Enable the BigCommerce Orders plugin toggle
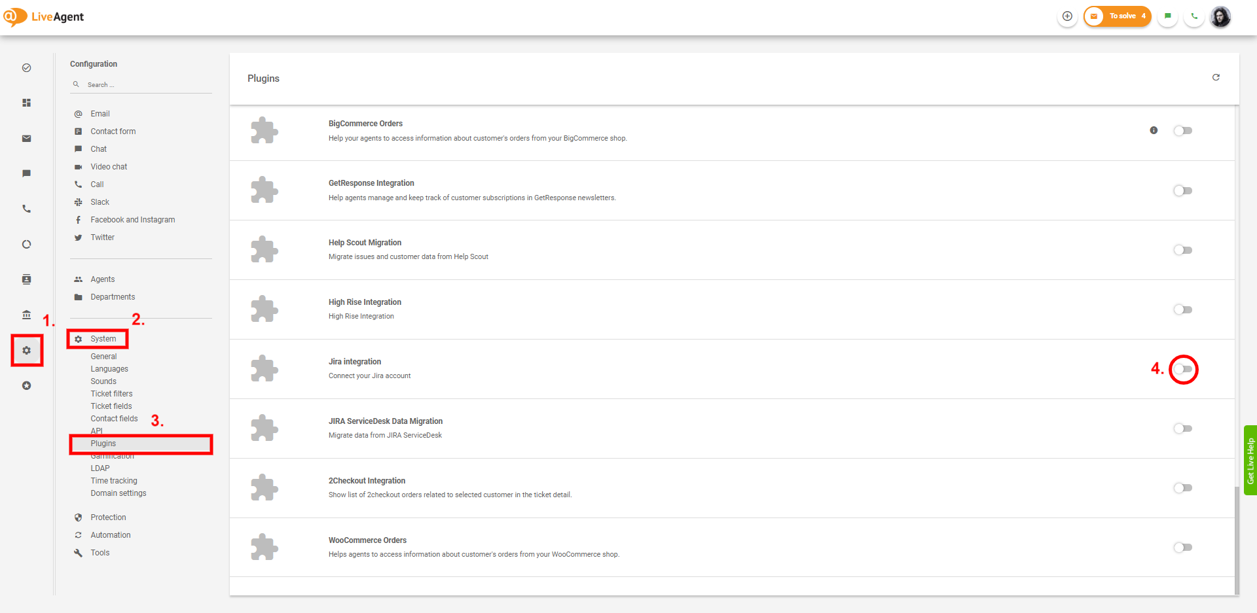This screenshot has width=1257, height=613. 1183,131
